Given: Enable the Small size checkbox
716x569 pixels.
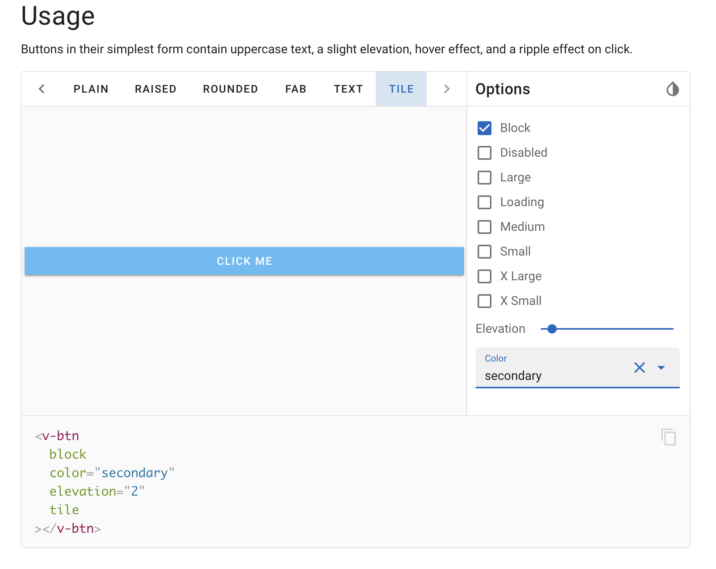Looking at the screenshot, I should [485, 252].
